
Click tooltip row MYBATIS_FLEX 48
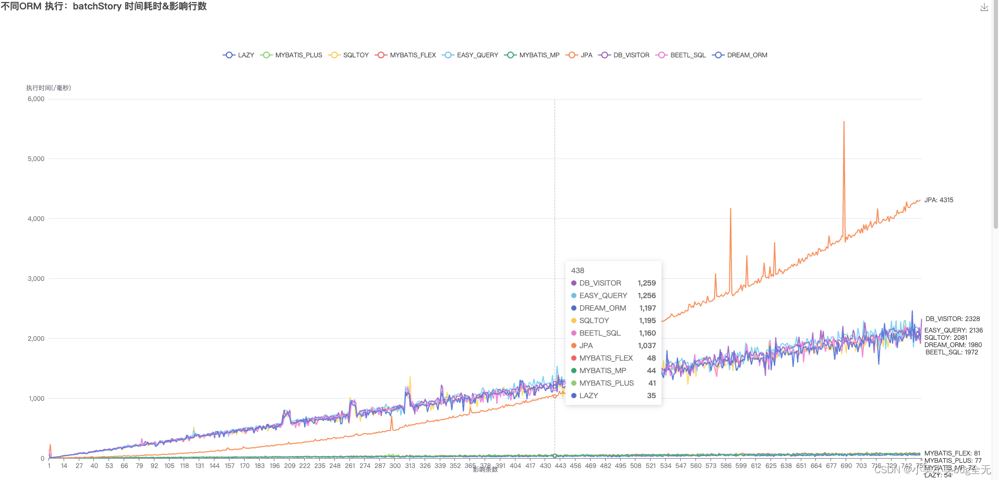pyautogui.click(x=613, y=358)
